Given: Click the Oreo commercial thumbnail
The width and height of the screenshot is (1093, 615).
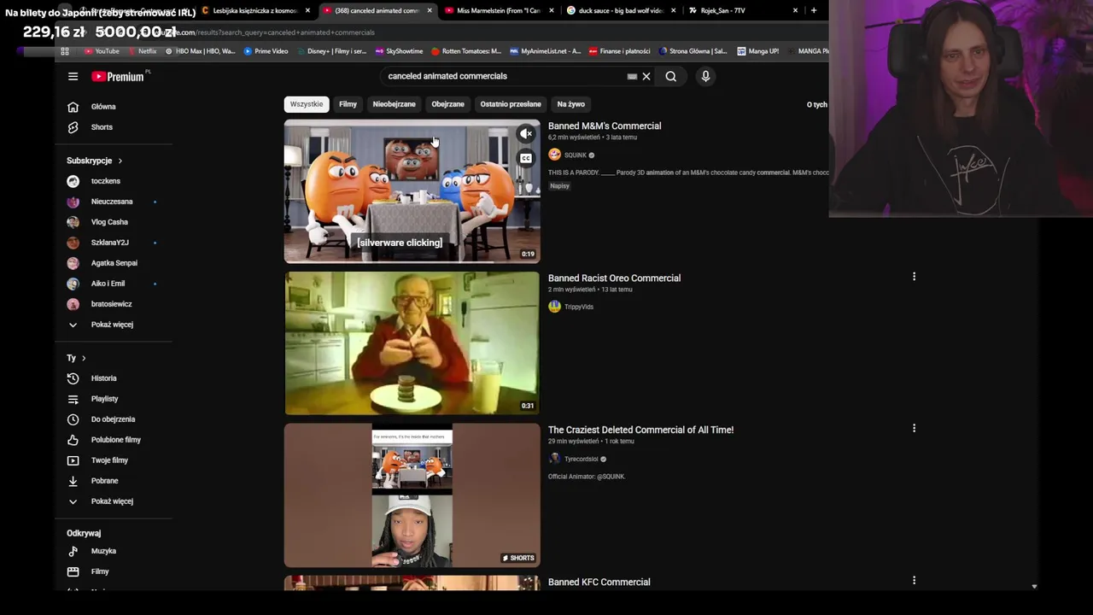Looking at the screenshot, I should tap(412, 343).
